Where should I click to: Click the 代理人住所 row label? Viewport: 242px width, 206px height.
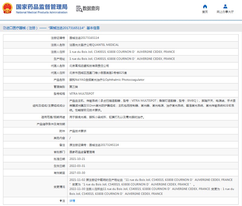click(x=58, y=73)
